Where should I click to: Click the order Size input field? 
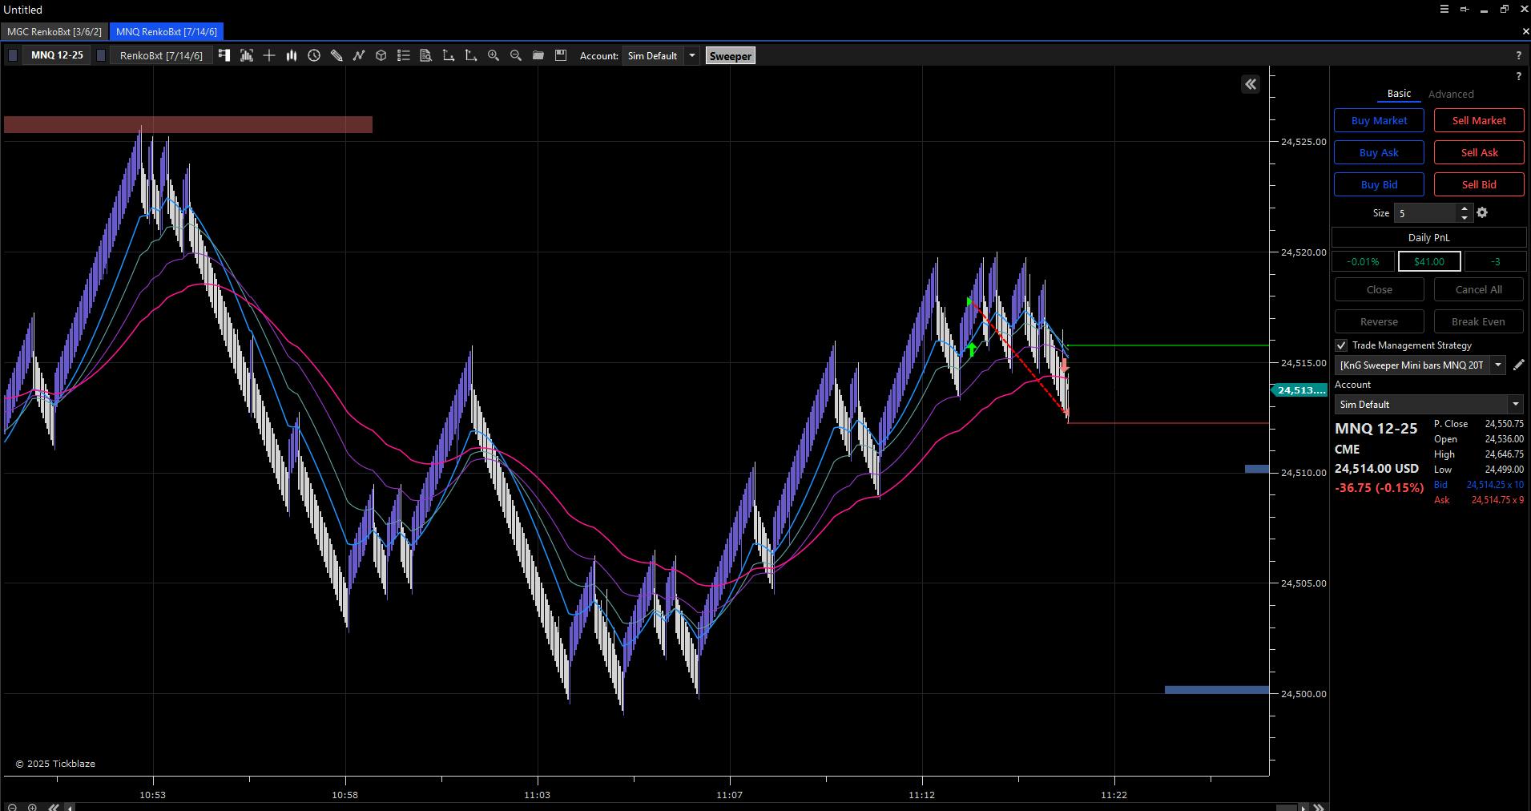point(1424,213)
